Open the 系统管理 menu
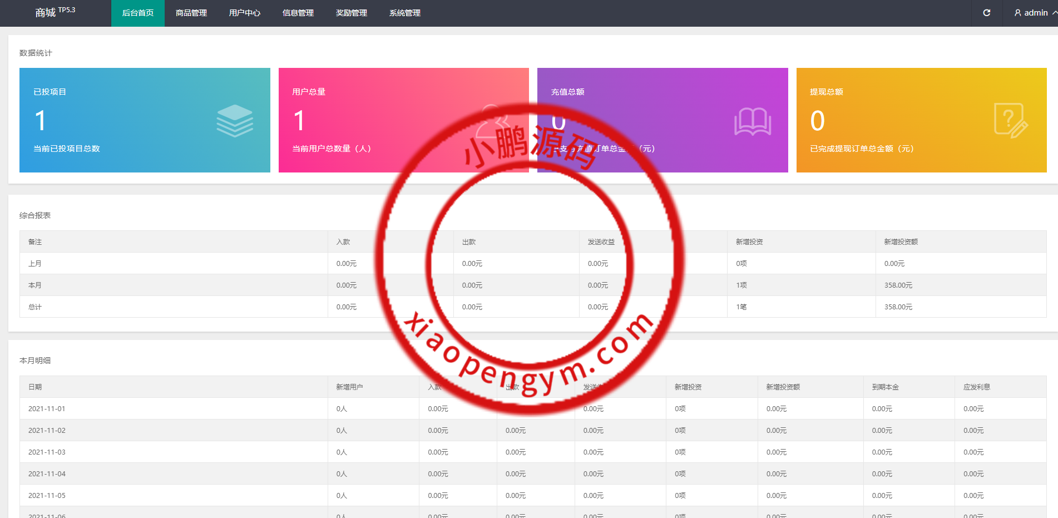 (x=405, y=13)
